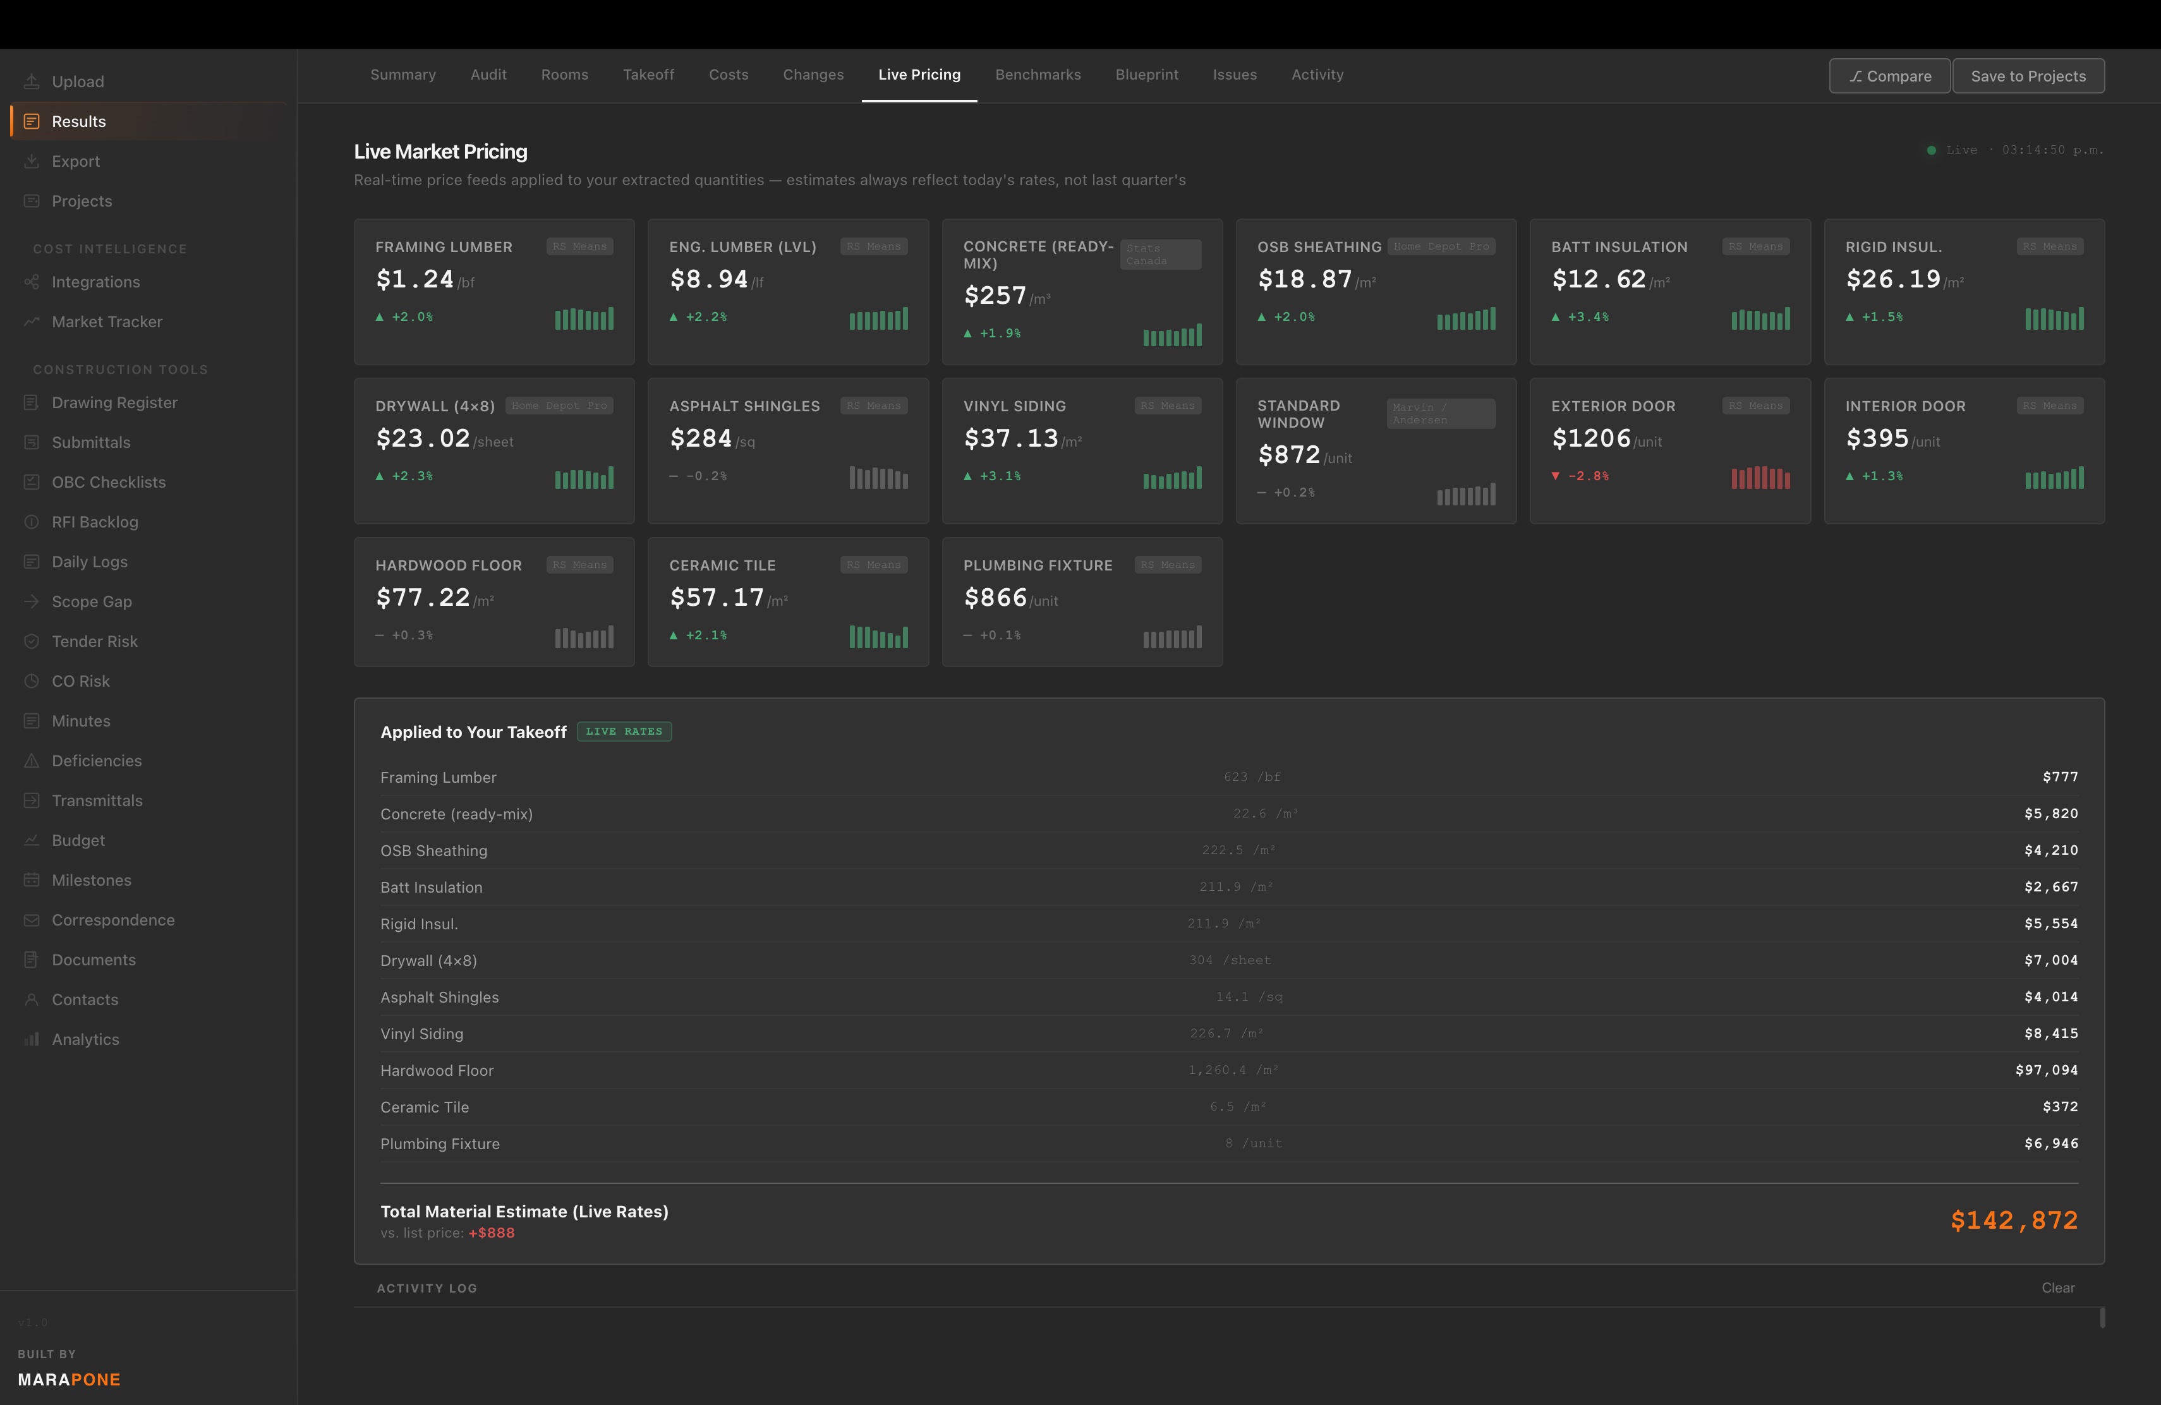Click the Exterior Door red sparkline

(1760, 478)
